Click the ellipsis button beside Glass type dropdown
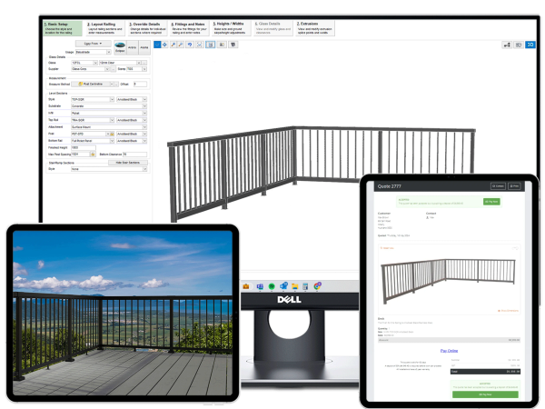Screen dimensions: 545x409 coord(144,63)
